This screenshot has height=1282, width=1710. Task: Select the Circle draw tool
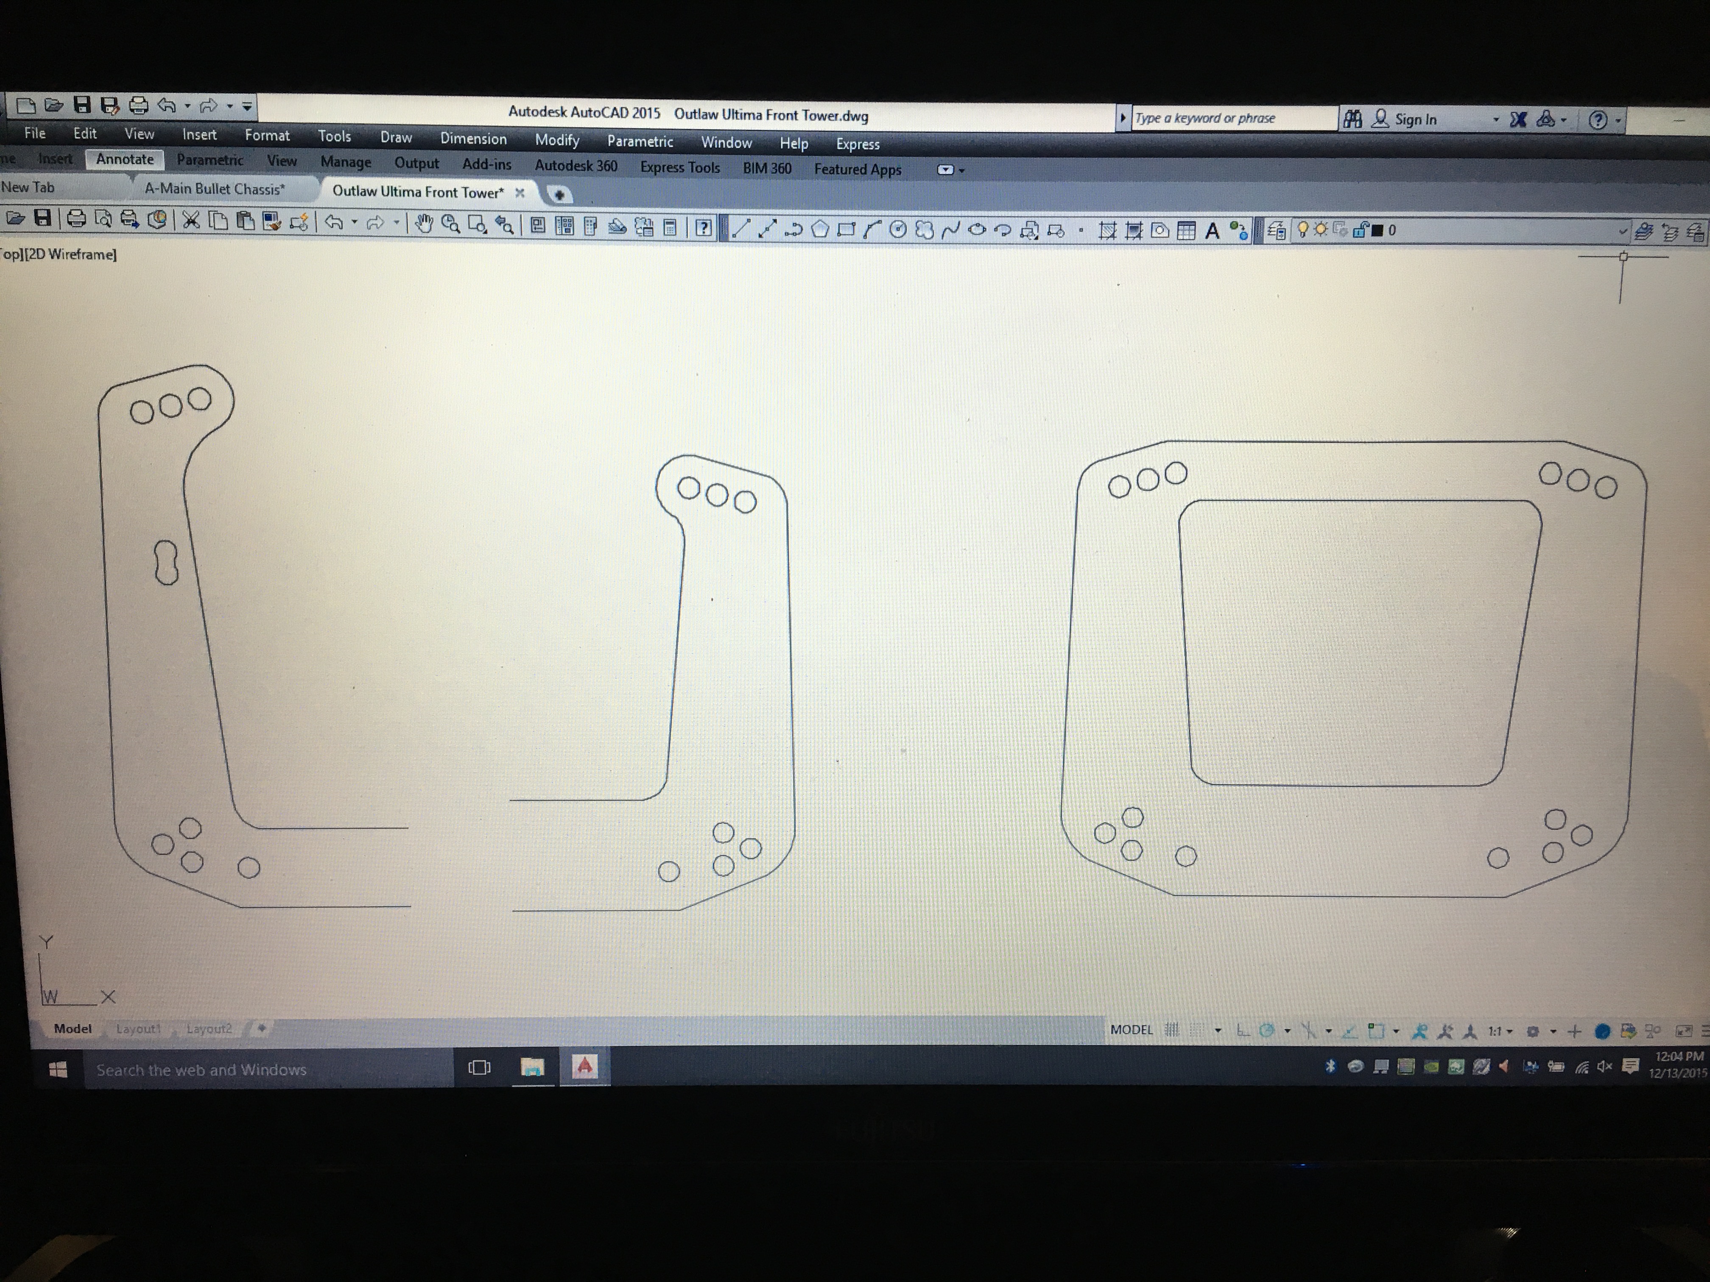coord(897,229)
